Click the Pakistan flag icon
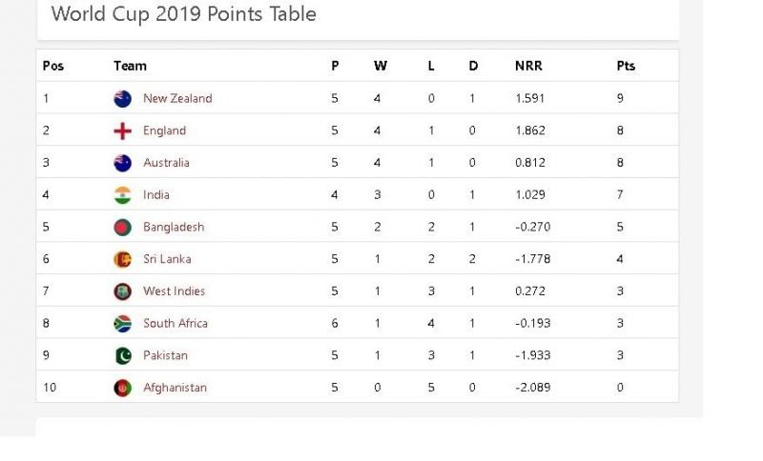The image size is (763, 461). pyautogui.click(x=122, y=355)
